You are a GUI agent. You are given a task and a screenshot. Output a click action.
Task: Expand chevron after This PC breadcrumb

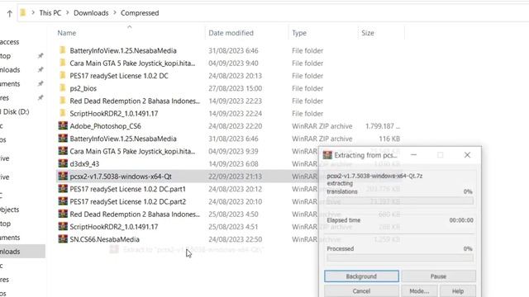click(68, 13)
